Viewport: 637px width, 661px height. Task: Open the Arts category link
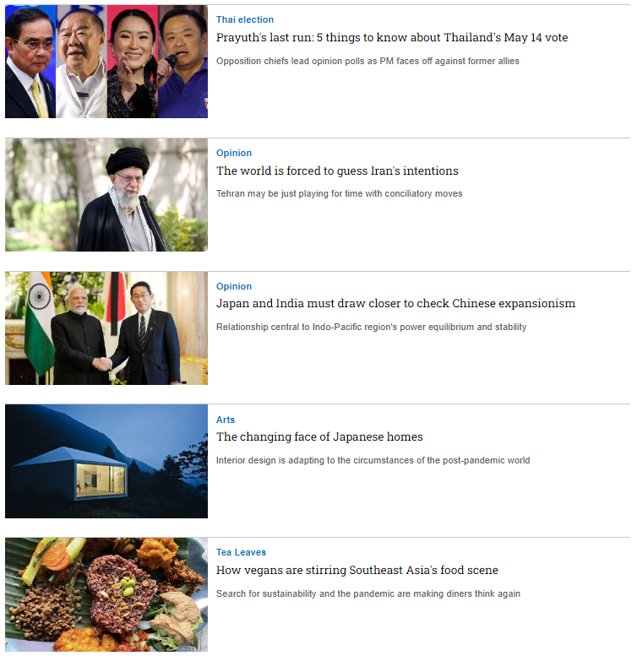226,420
